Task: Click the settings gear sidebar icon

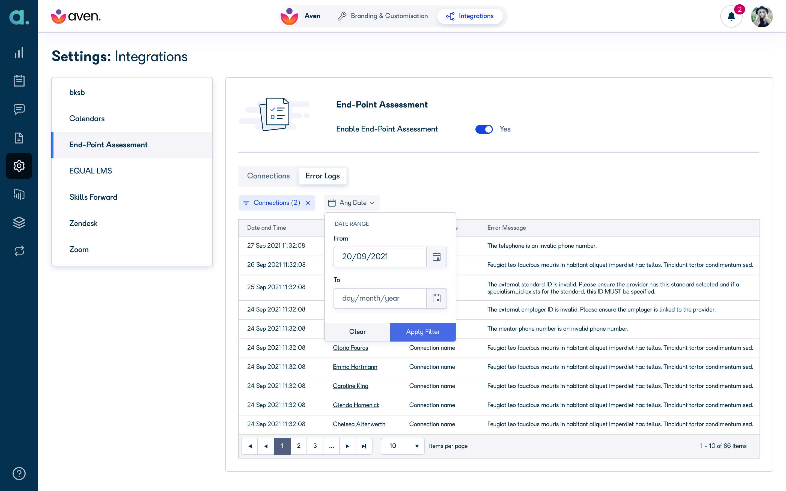Action: click(19, 166)
